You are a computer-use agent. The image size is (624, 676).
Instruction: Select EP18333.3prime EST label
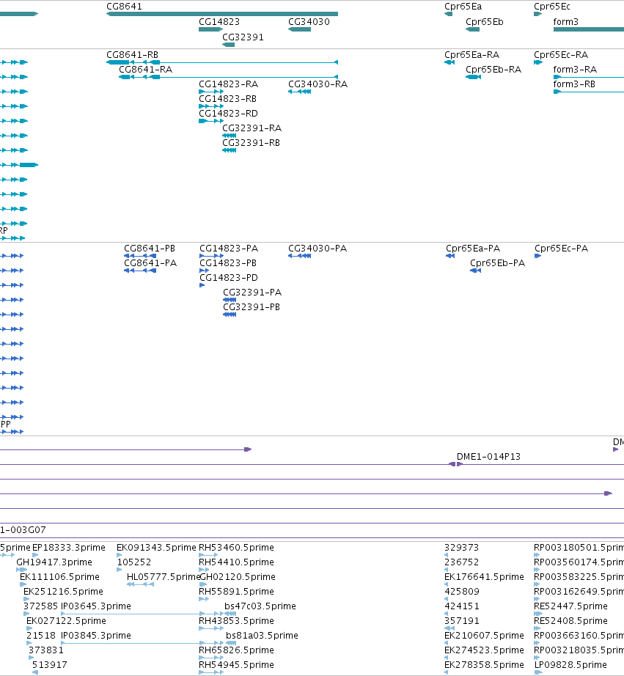[69, 548]
